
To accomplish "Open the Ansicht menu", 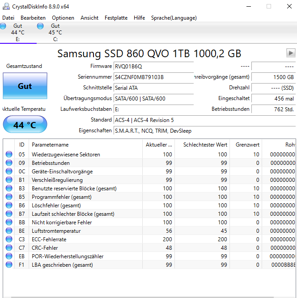I will tap(89, 18).
